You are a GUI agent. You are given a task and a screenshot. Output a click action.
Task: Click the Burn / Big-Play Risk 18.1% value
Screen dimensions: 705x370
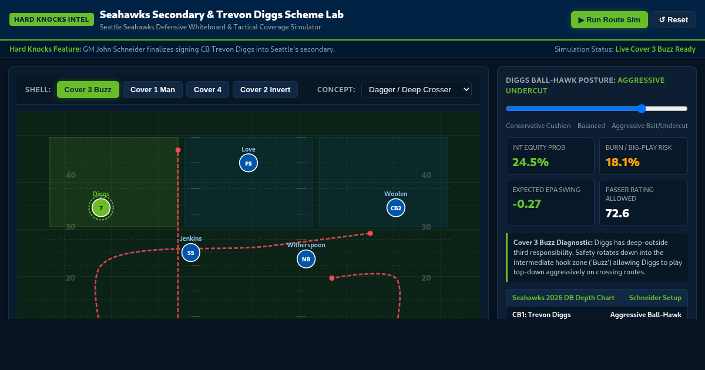coord(623,162)
